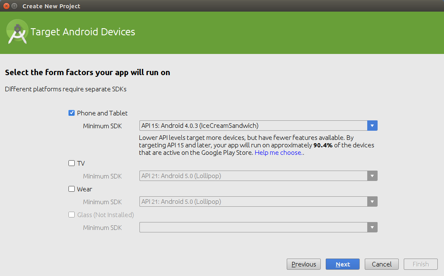Go back with the Previous button
This screenshot has width=444, height=276.
coord(304,264)
